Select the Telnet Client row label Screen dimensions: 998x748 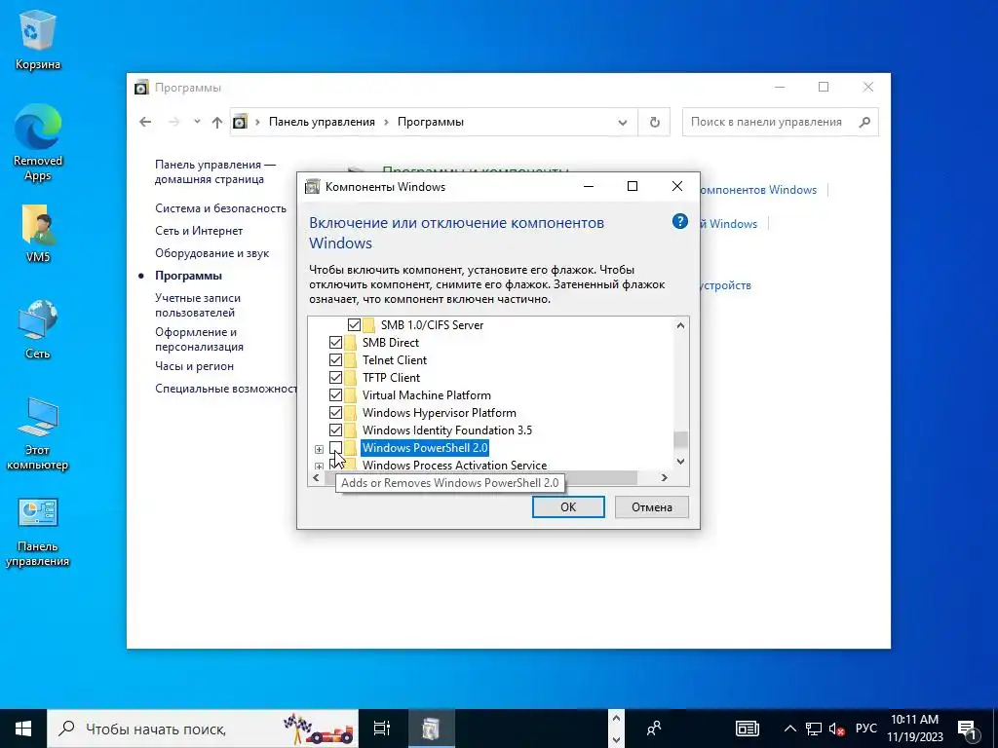(395, 360)
